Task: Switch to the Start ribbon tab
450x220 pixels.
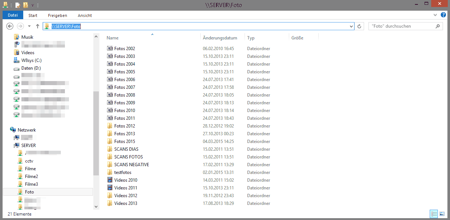Action: point(33,15)
